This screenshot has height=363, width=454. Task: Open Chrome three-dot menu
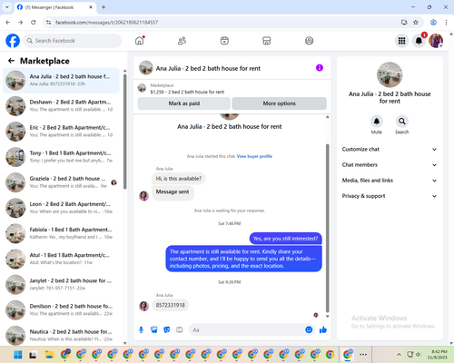click(x=446, y=22)
